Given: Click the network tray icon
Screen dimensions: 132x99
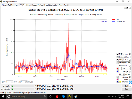Looking at the screenshot, I should [115, 96].
